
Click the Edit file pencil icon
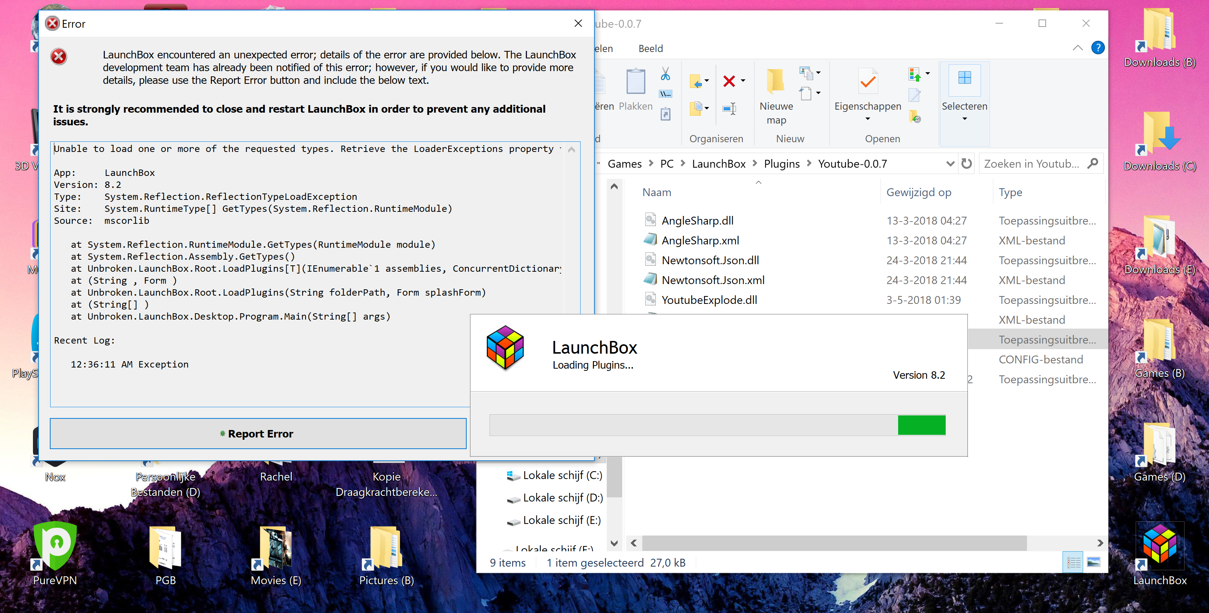(x=914, y=95)
